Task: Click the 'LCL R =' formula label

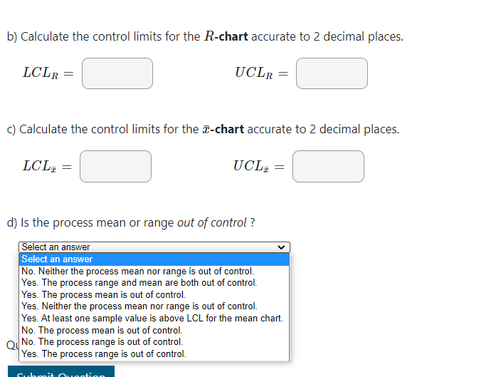Action: coord(48,73)
